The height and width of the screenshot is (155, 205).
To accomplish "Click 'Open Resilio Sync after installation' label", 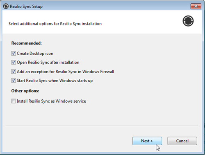I will [x=48, y=63].
